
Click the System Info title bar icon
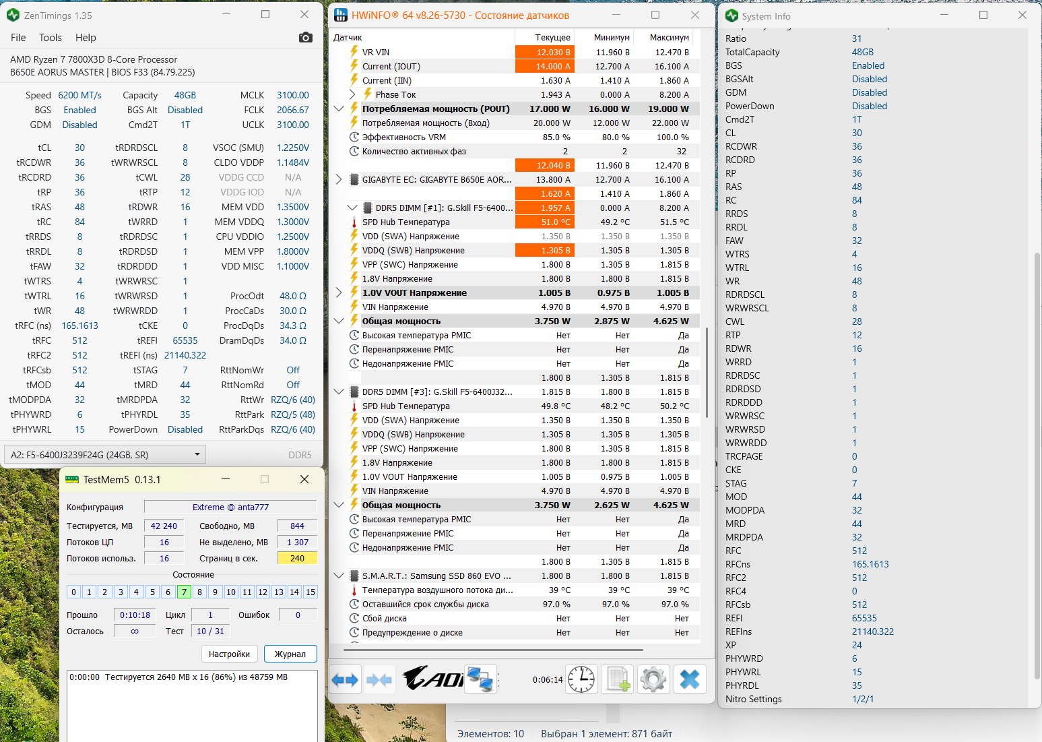(x=732, y=16)
